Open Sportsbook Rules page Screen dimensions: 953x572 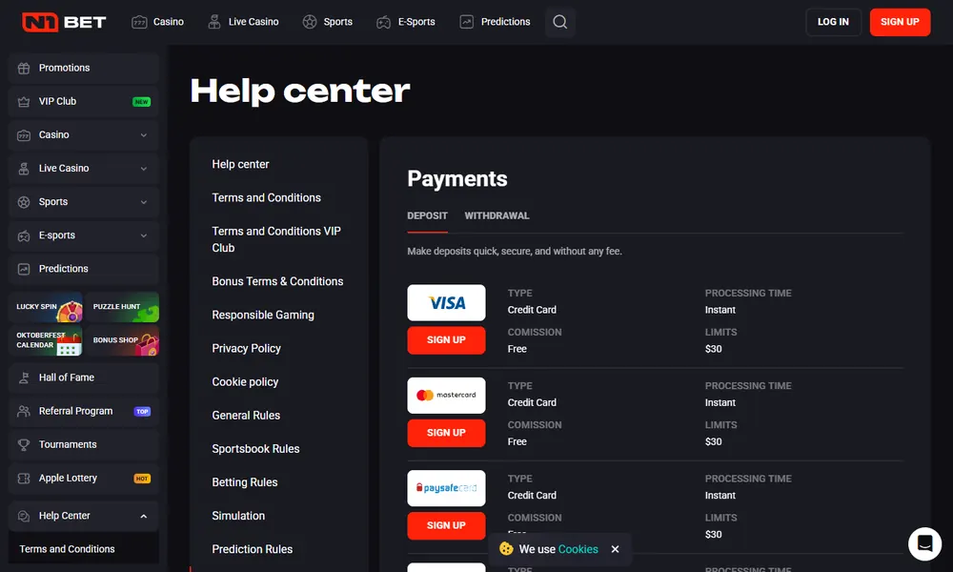255,449
